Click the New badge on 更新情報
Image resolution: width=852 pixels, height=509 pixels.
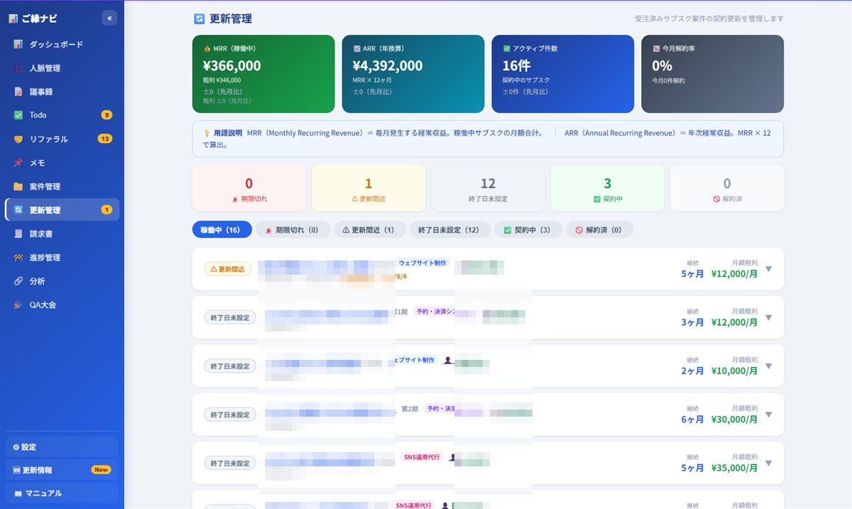[101, 470]
